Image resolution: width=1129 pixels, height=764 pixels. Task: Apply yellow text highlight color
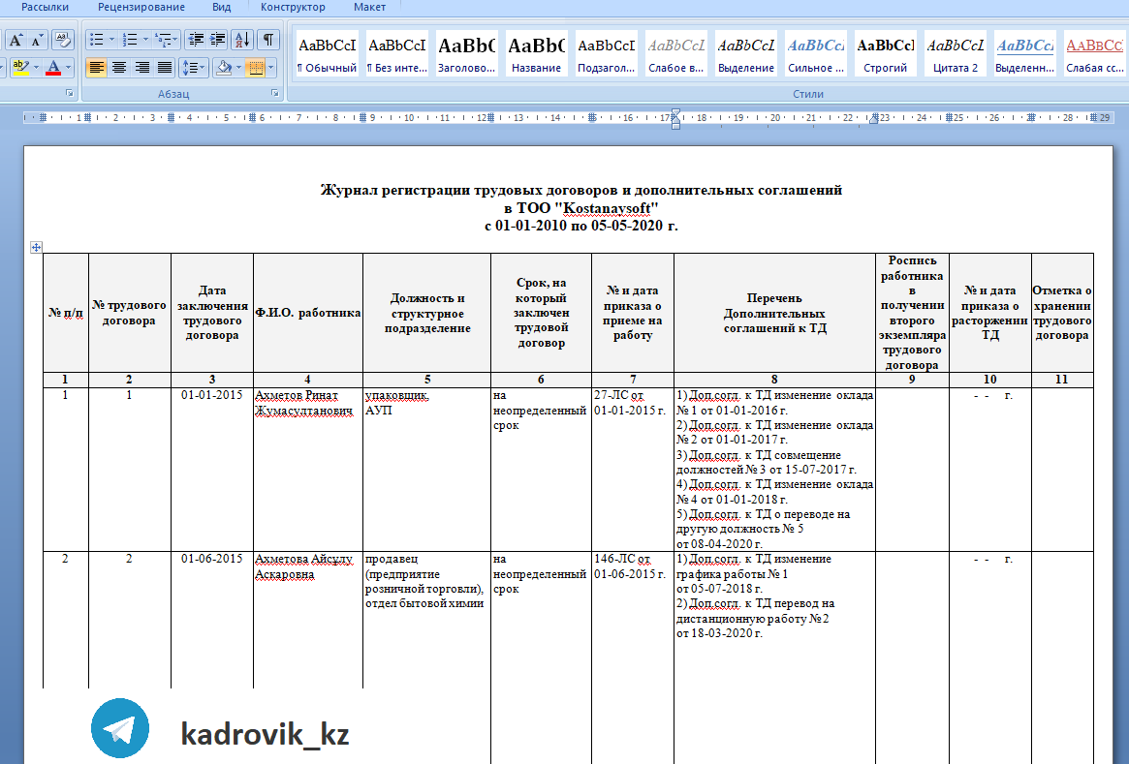21,68
